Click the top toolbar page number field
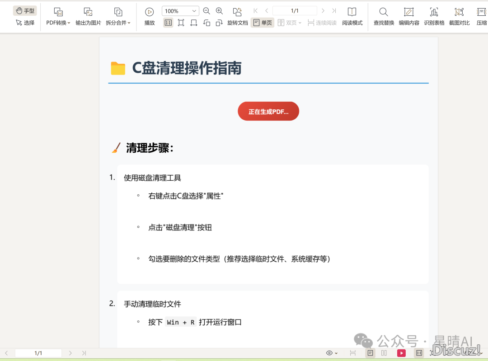The image size is (488, 361). pos(295,10)
